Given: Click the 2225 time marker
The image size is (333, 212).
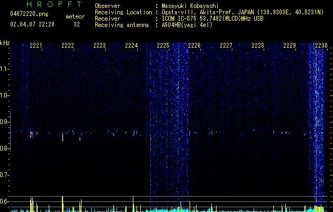Looking at the screenshot, I should pos(163,46).
